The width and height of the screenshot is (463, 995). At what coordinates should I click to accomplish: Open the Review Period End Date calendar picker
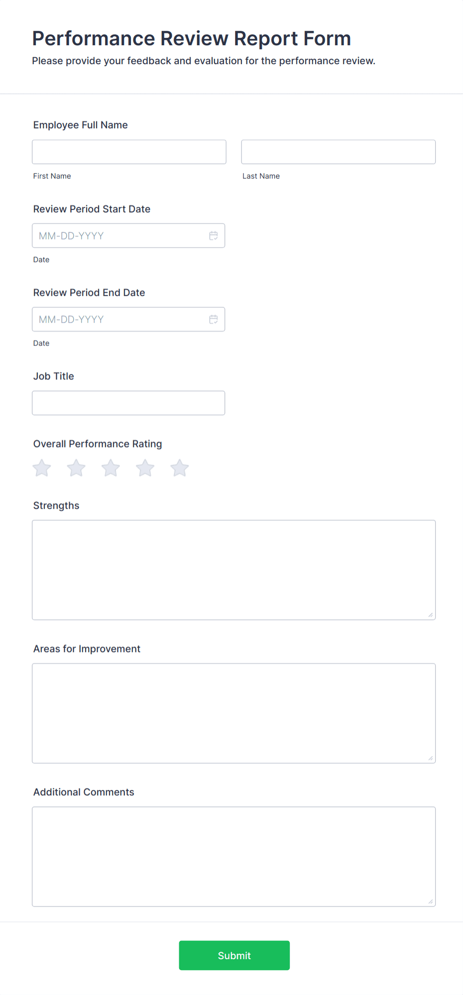pyautogui.click(x=214, y=319)
